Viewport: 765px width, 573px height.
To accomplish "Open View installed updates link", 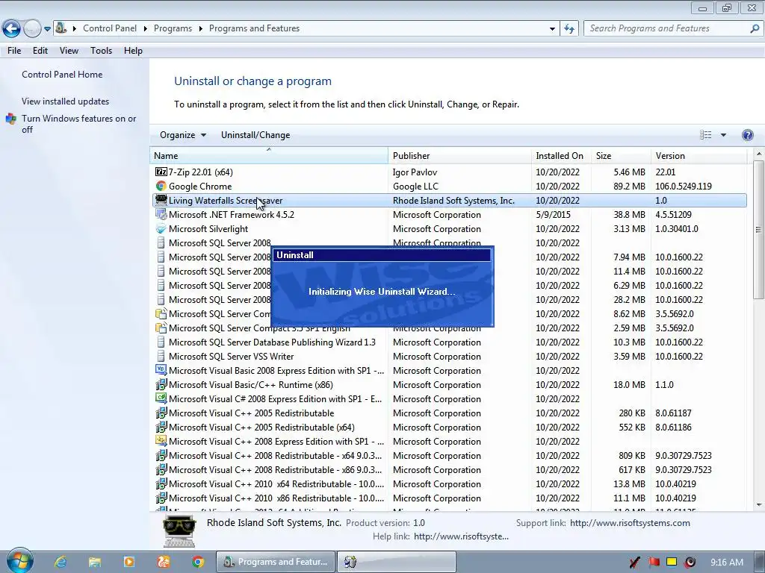I will coord(66,101).
